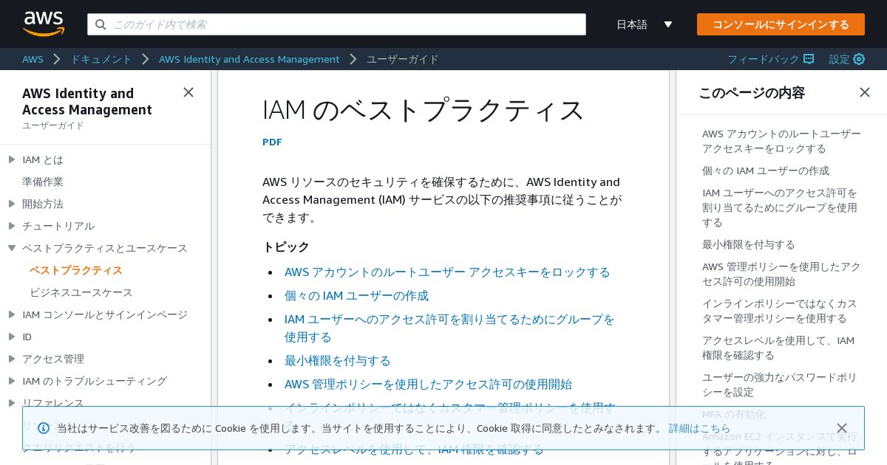
Task: Open 個々の IAM ユーザーの作成 topic link
Action: point(356,295)
